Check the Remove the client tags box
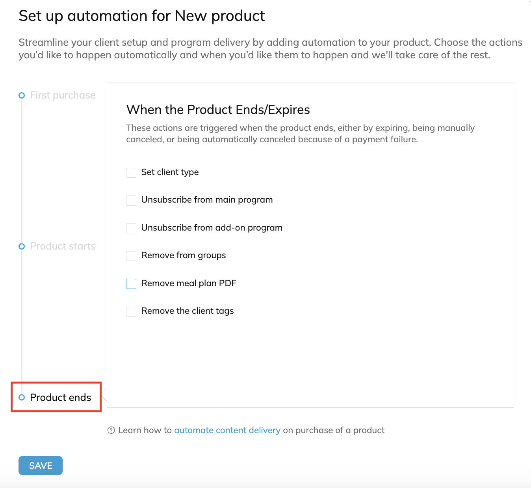Viewport: 531px width, 488px height. [131, 311]
